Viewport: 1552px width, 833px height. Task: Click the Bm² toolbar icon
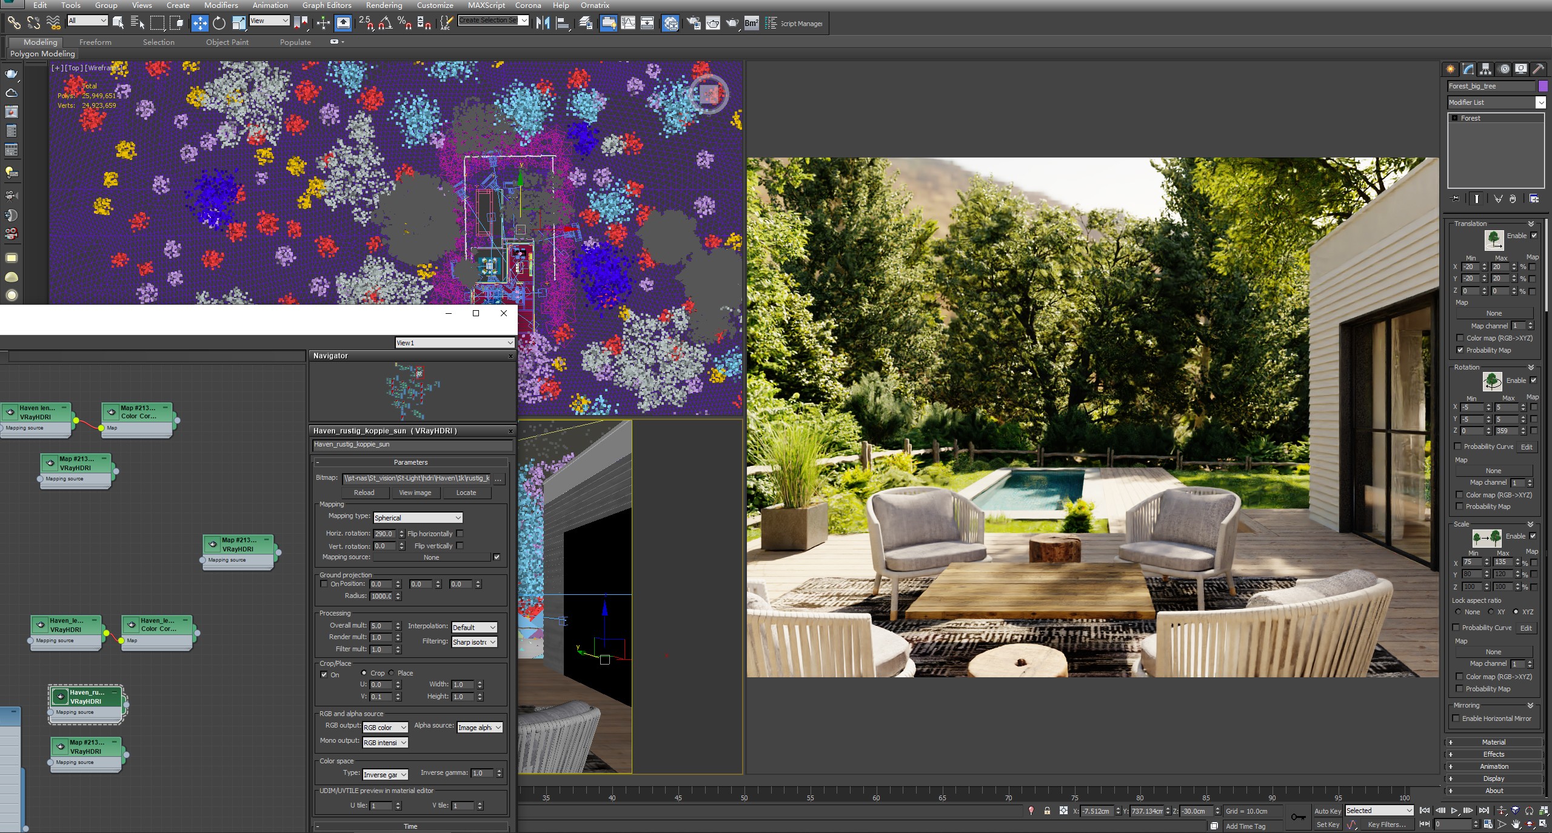(751, 23)
